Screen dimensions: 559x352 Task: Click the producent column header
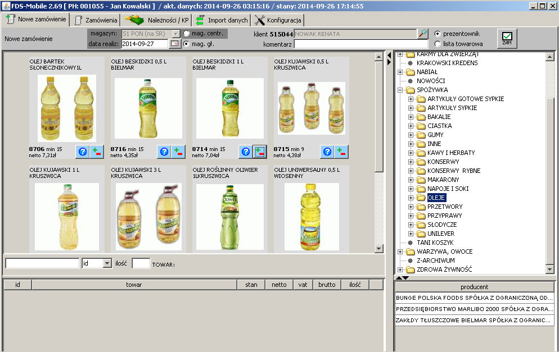click(x=474, y=287)
